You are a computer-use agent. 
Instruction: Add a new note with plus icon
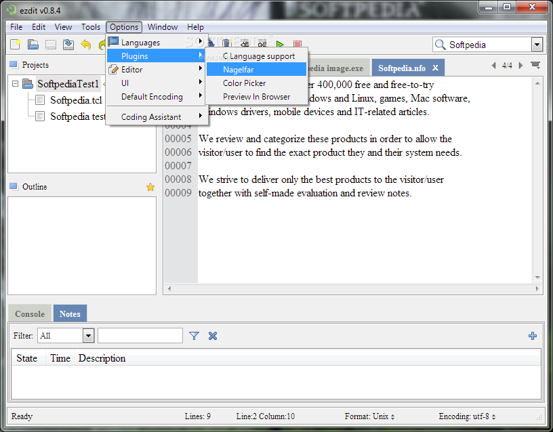tap(533, 336)
